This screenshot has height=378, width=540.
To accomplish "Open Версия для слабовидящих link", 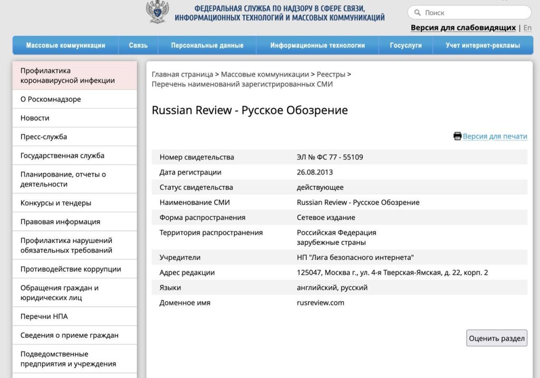I will click(463, 28).
